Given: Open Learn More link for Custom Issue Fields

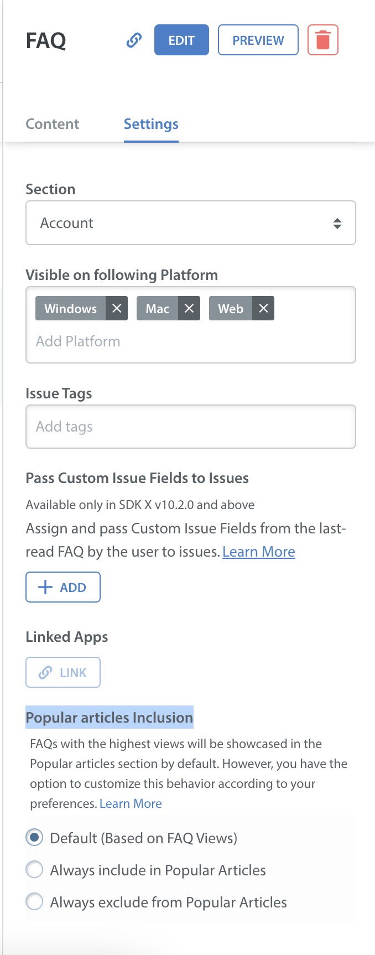Looking at the screenshot, I should click(259, 552).
